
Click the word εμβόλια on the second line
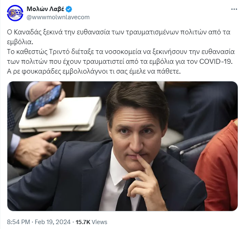(19, 42)
